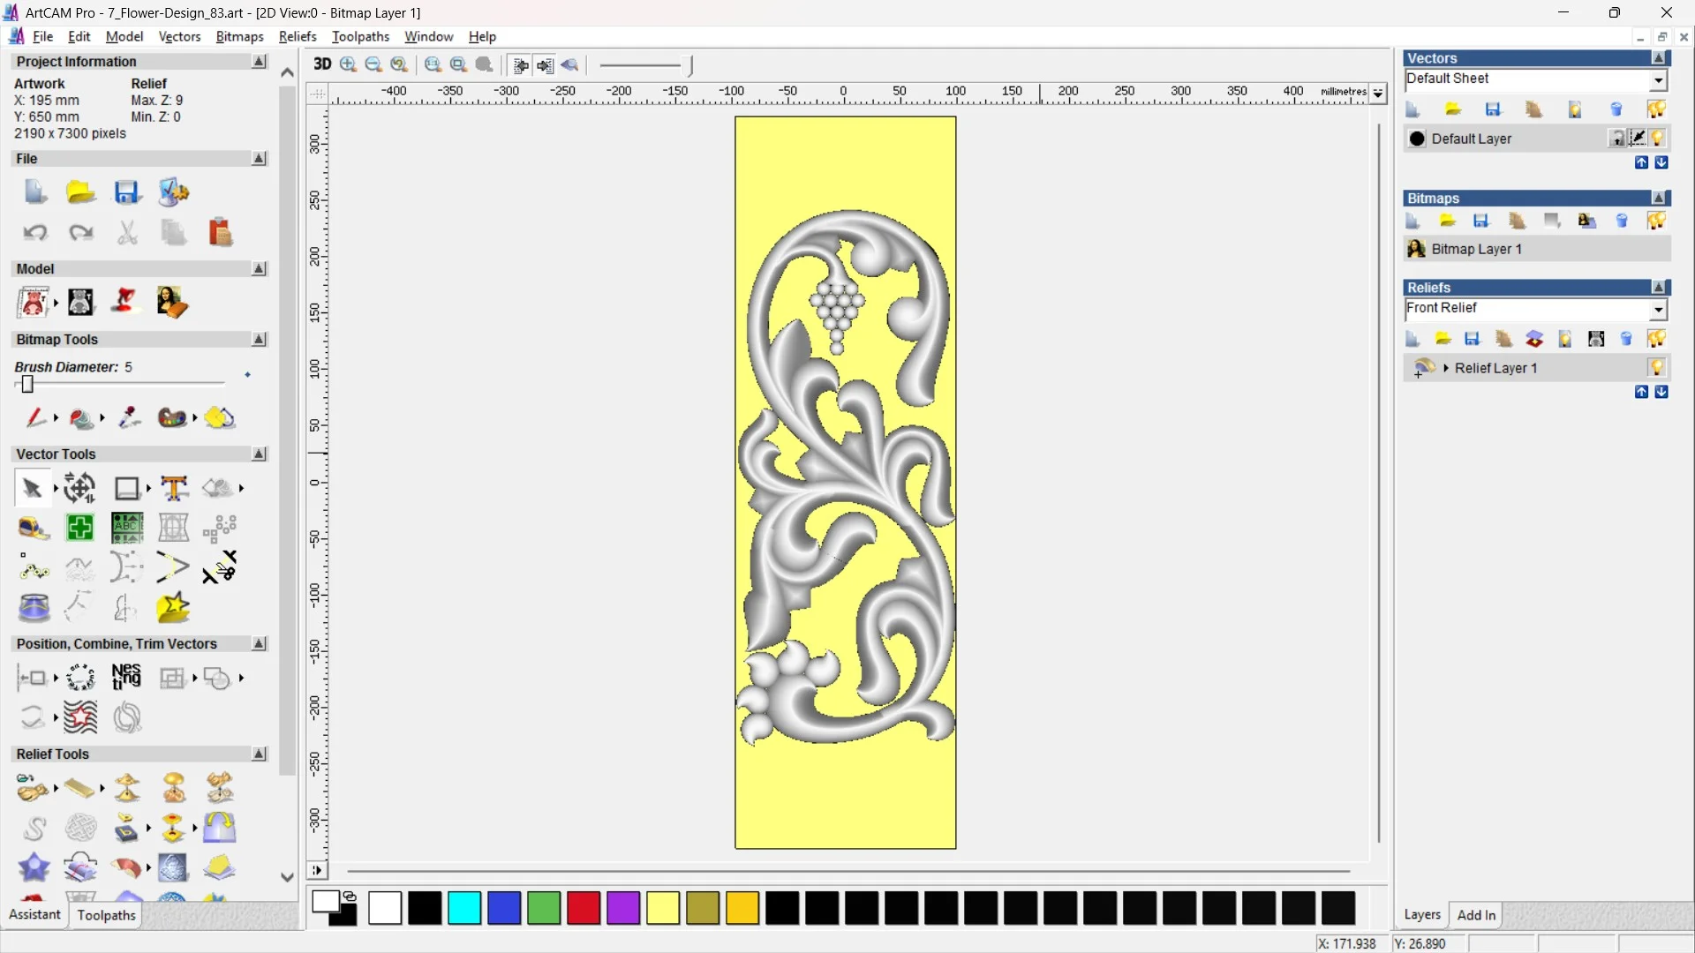Click the delete trash icon in the Bitmaps panel
Screen dimensions: 1695x953
[x=1623, y=221]
